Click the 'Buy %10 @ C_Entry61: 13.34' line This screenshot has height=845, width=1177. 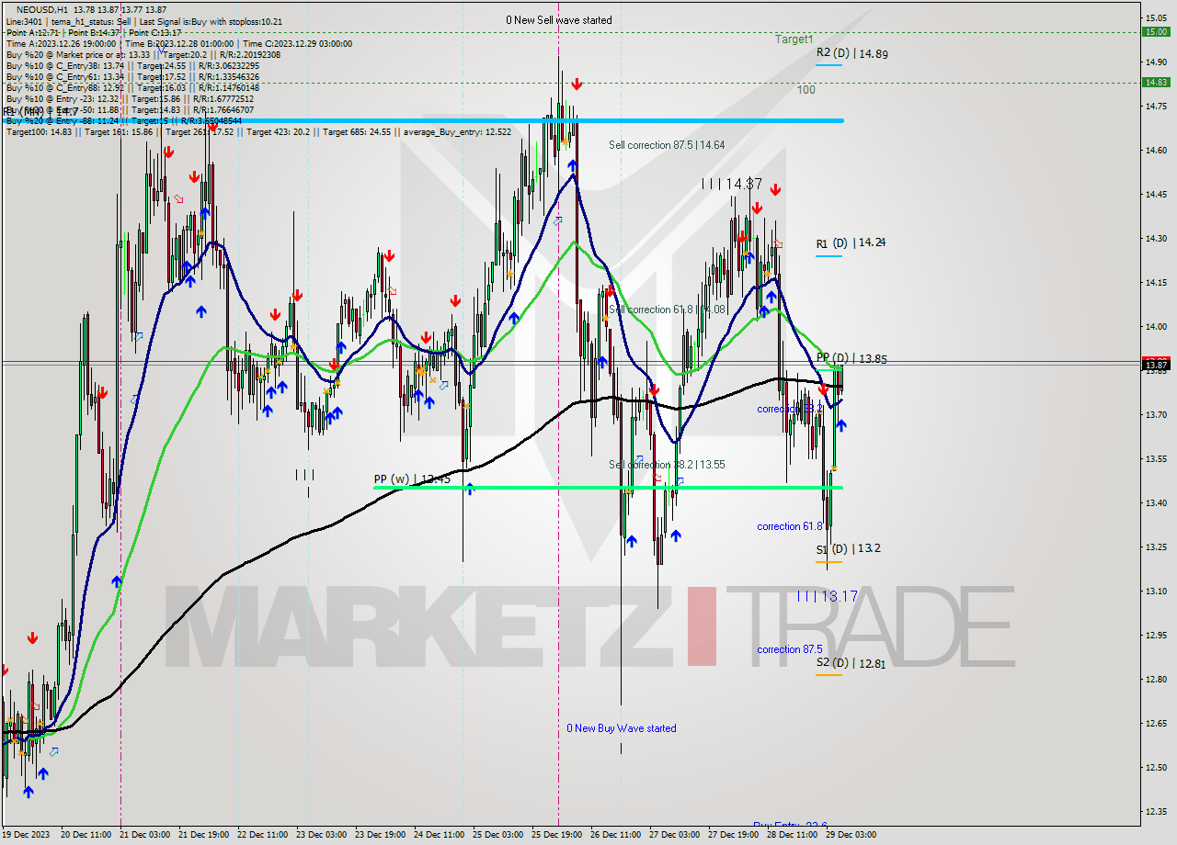(x=132, y=76)
